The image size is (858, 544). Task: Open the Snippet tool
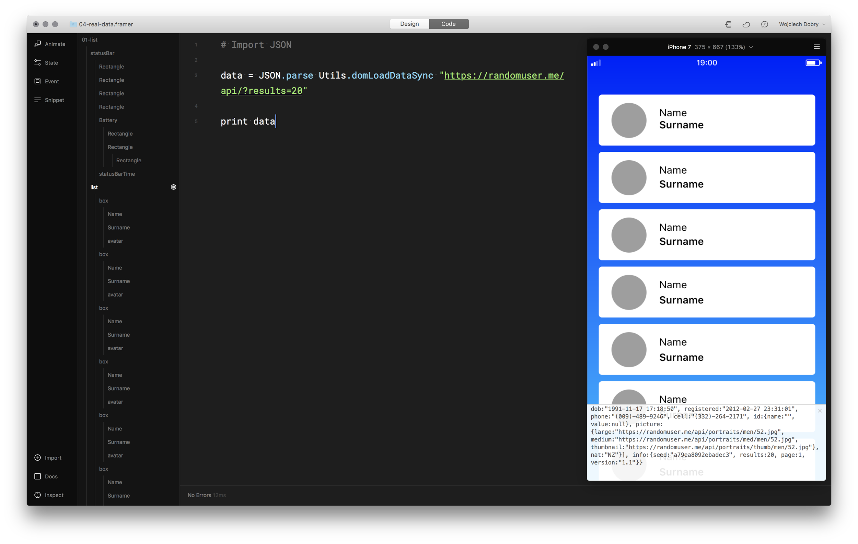pos(49,100)
